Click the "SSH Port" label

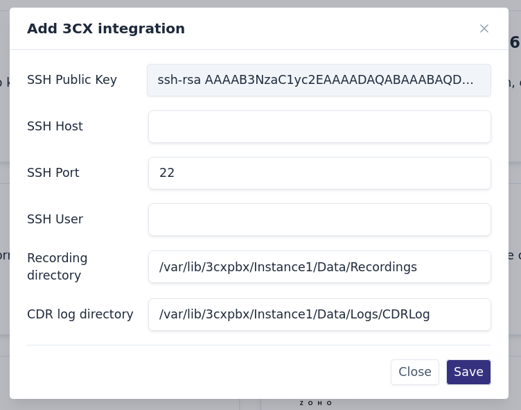[x=53, y=173]
